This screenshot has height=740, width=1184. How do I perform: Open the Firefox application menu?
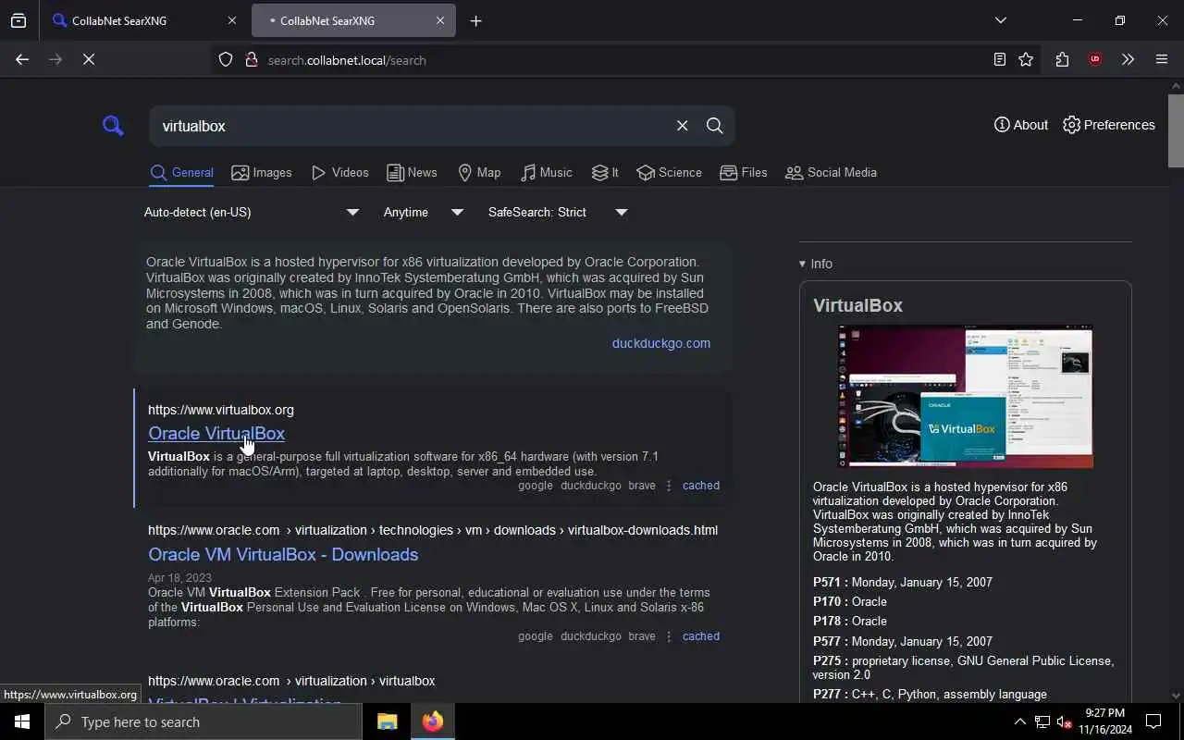click(x=1162, y=60)
